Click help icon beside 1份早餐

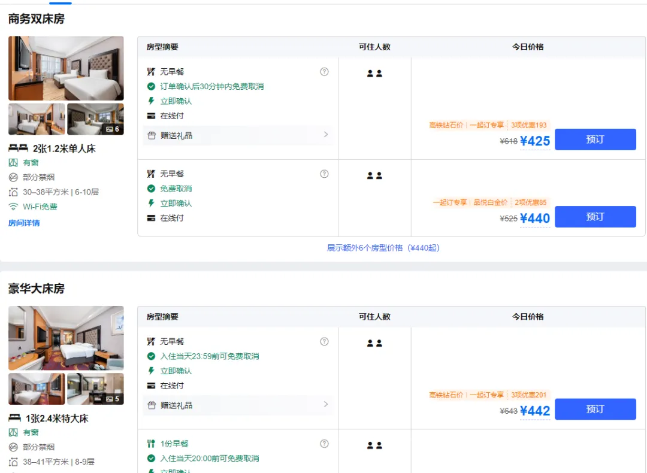324,444
